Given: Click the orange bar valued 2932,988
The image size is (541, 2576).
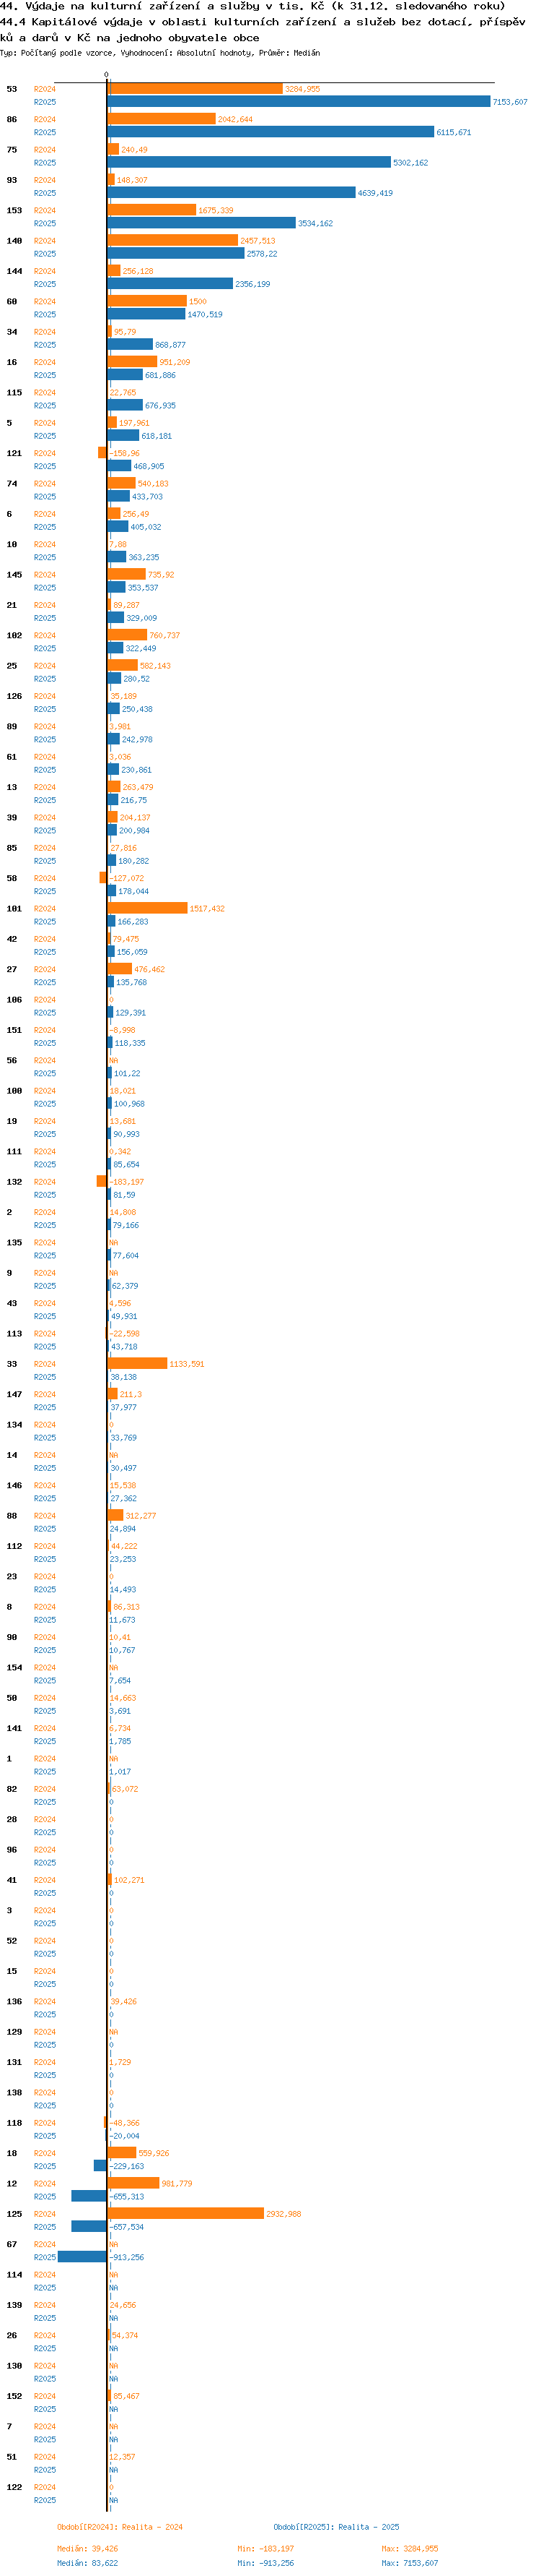Looking at the screenshot, I should pyautogui.click(x=185, y=2213).
